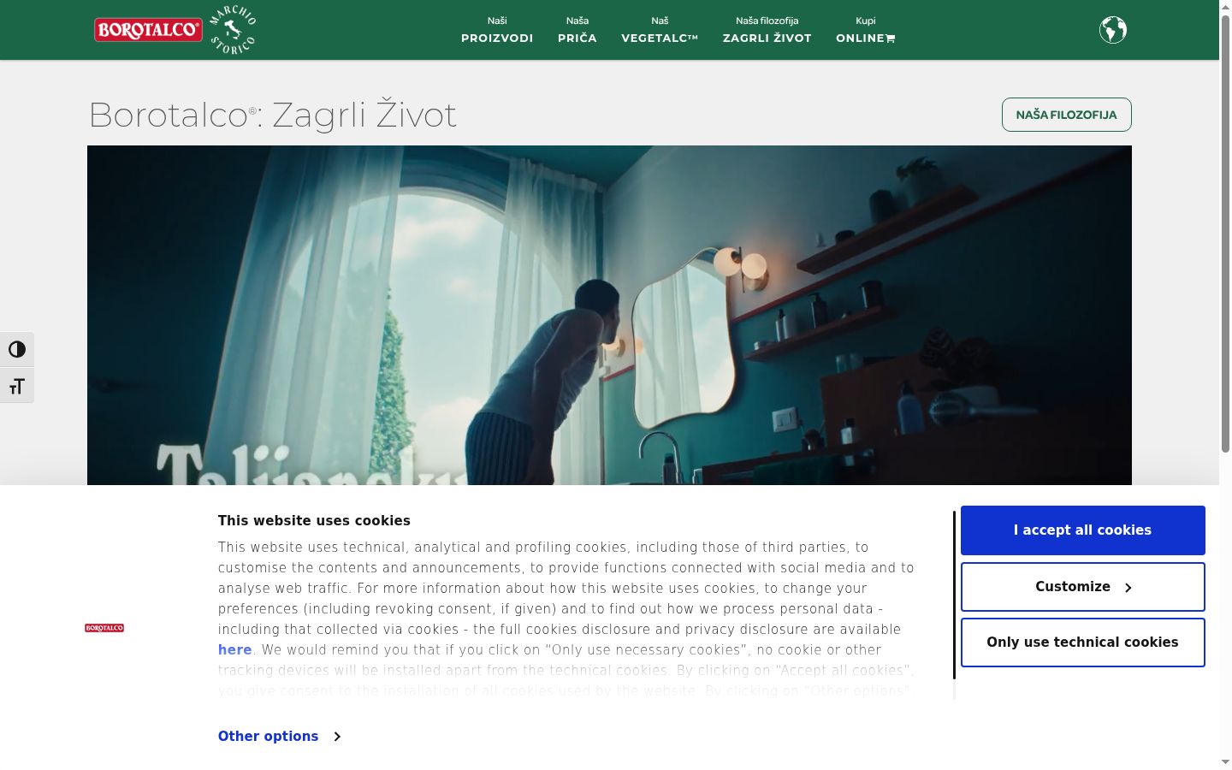1232x770 pixels.
Task: Click the cookie text scrollbar
Action: click(x=954, y=595)
